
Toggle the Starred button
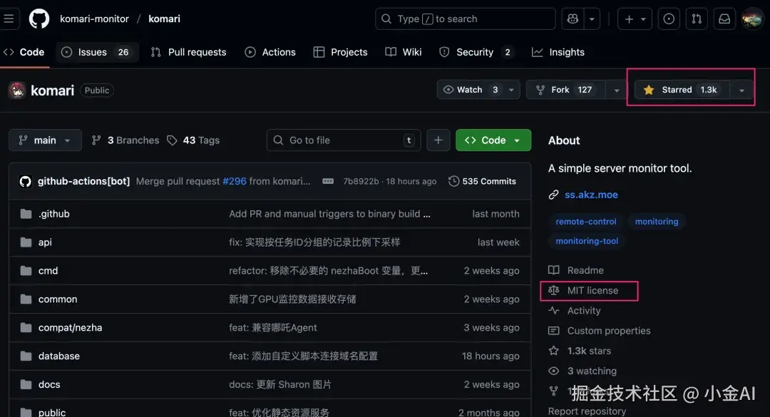point(682,90)
